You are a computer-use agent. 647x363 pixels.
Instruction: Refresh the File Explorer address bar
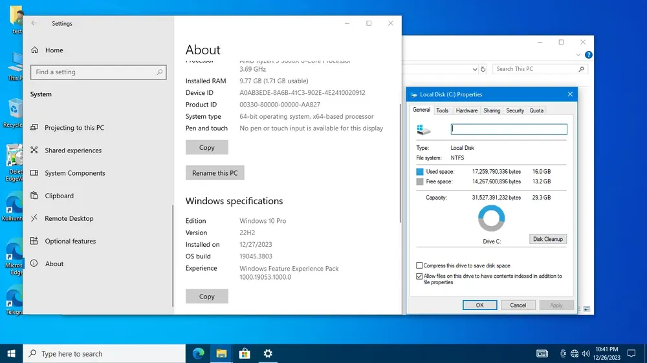(483, 69)
